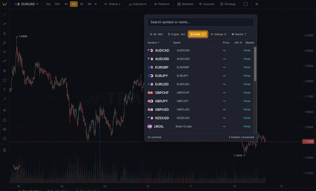316x191 pixels.
Task: Switch to 1H timeframe
Action: pyautogui.click(x=66, y=4)
